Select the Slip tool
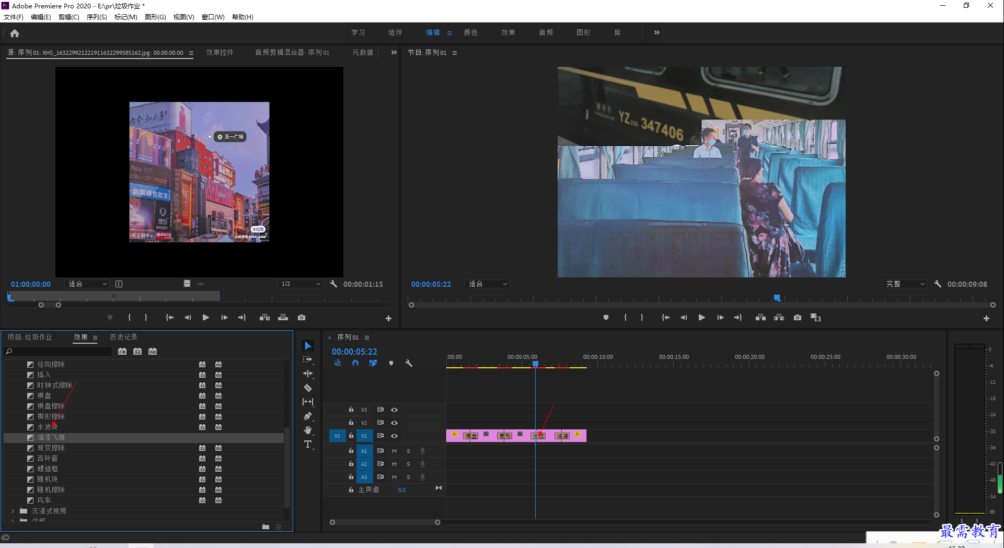The image size is (1004, 548). tap(308, 402)
